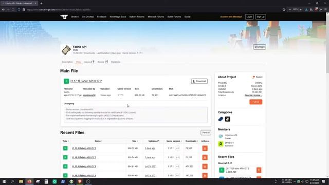The height and width of the screenshot is (185, 329).
Task: Click the Main File Download button
Action: [x=199, y=81]
